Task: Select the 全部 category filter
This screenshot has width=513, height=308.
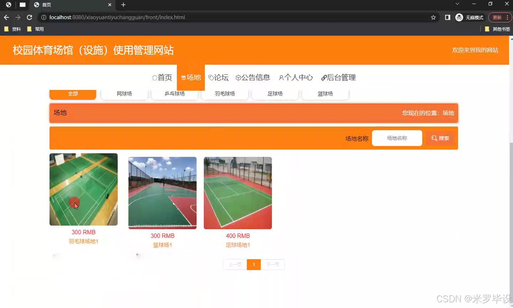Action: (73, 93)
